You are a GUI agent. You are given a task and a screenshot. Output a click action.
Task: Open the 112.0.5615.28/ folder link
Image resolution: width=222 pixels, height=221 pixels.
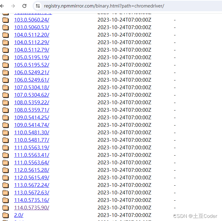[32, 170]
